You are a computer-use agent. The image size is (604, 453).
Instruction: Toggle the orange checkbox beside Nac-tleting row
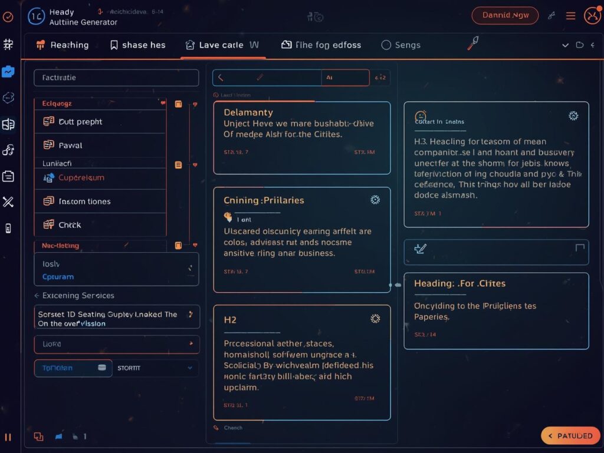[178, 245]
